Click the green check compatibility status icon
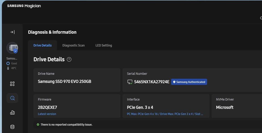The height and width of the screenshot is (133, 262). [38, 124]
